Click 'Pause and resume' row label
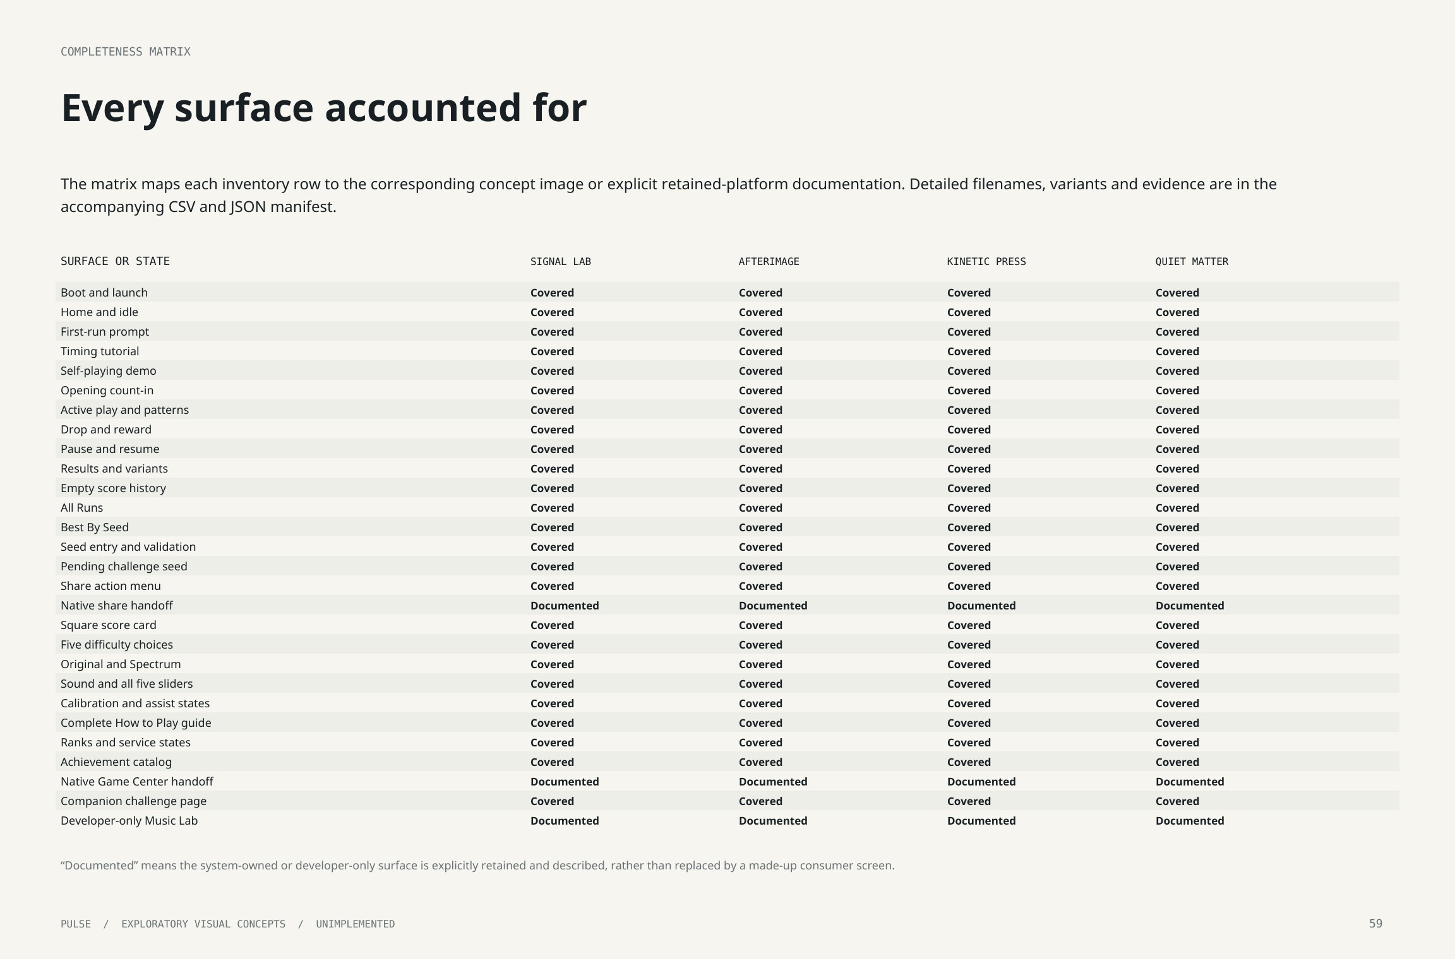Image resolution: width=1455 pixels, height=959 pixels. [110, 449]
